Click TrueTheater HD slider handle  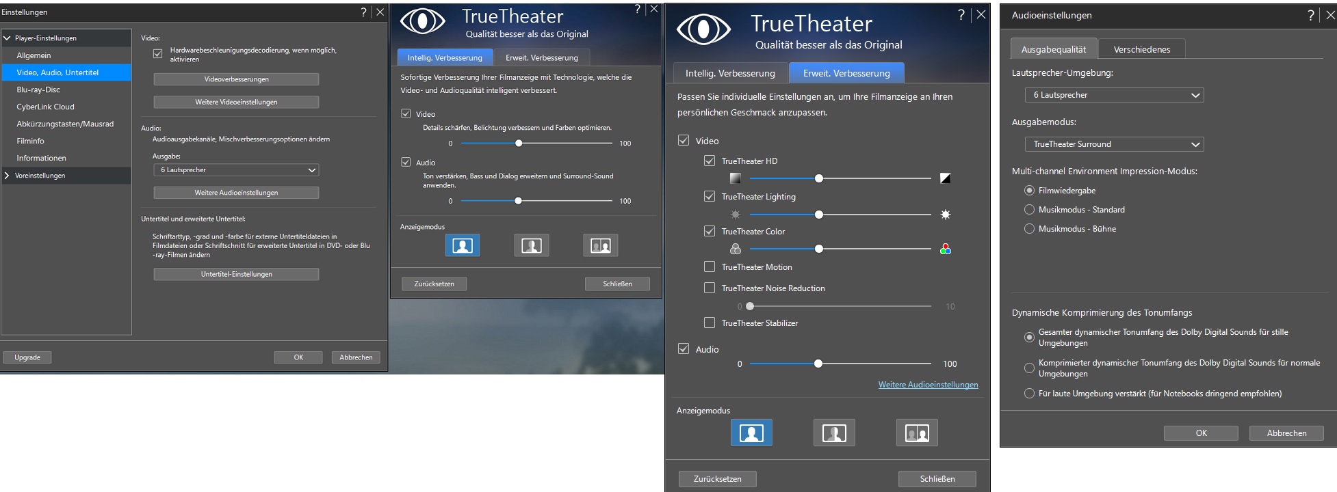tap(819, 178)
